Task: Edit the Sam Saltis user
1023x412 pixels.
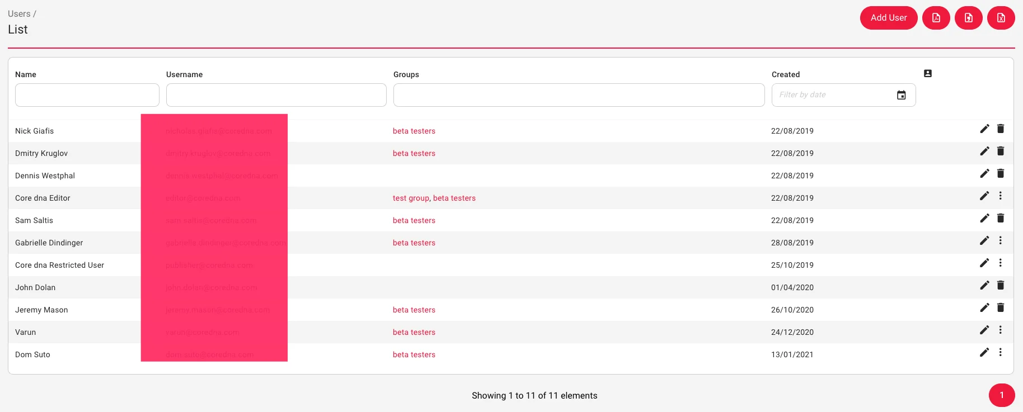Action: click(x=985, y=218)
